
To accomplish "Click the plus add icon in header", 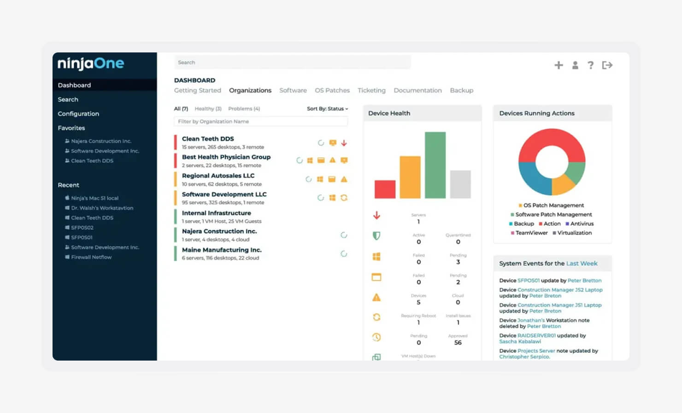I will 559,65.
